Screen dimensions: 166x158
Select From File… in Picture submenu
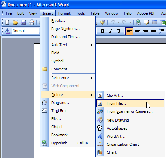(130, 103)
